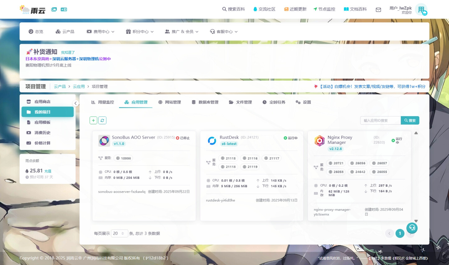Click the 输入应用ID搜索 input field
Screen dimensions: 449x265
tap(380, 121)
